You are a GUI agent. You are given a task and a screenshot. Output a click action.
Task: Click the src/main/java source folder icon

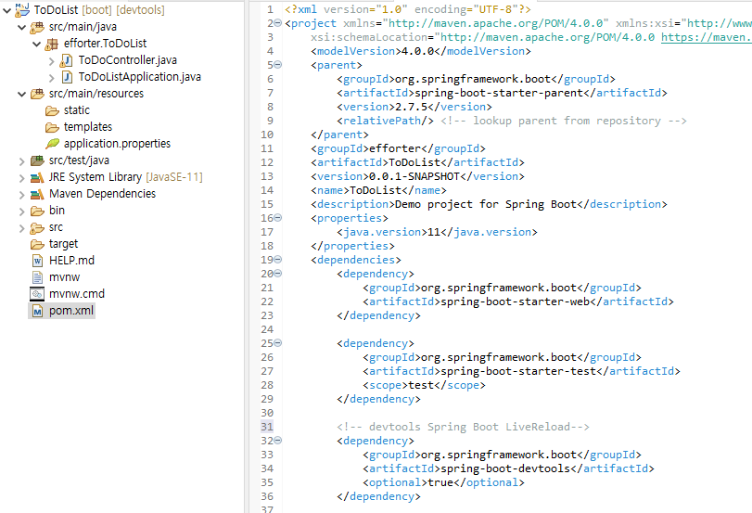37,27
